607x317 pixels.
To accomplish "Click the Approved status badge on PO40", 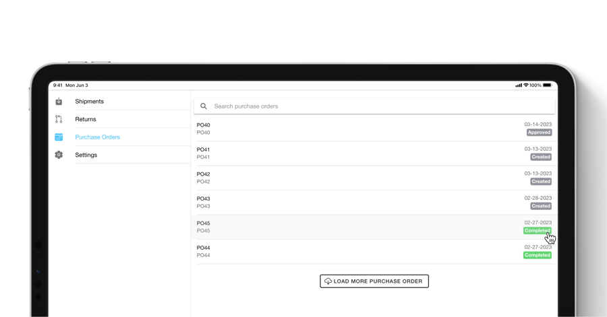I will coord(539,133).
